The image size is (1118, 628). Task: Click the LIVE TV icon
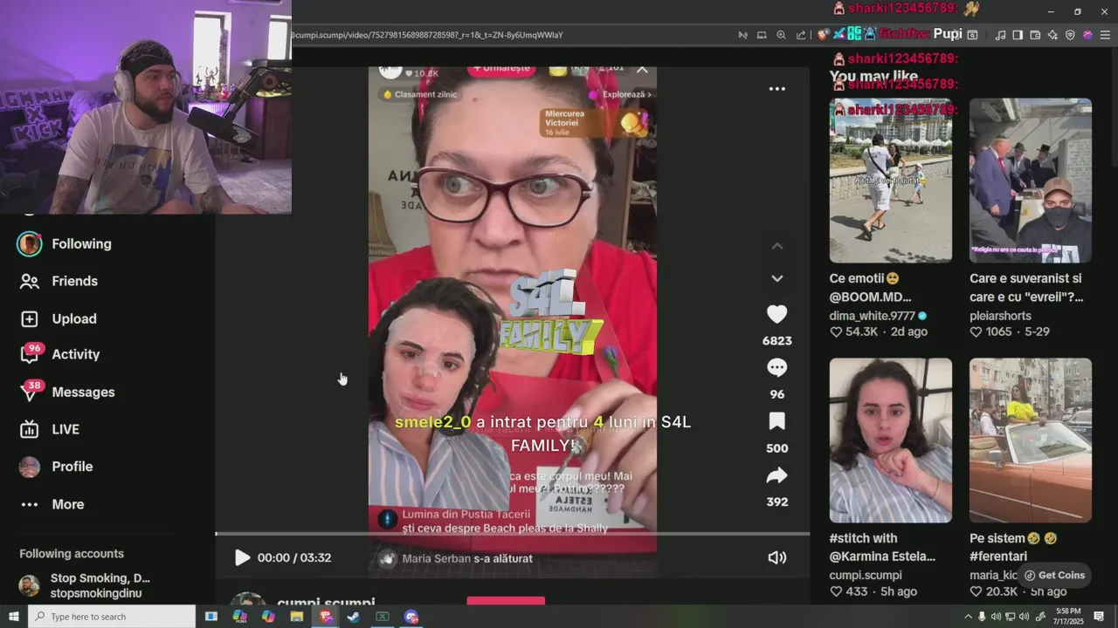click(x=30, y=429)
